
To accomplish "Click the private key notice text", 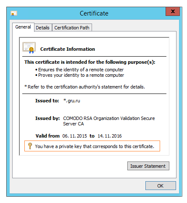I will point(95,146).
